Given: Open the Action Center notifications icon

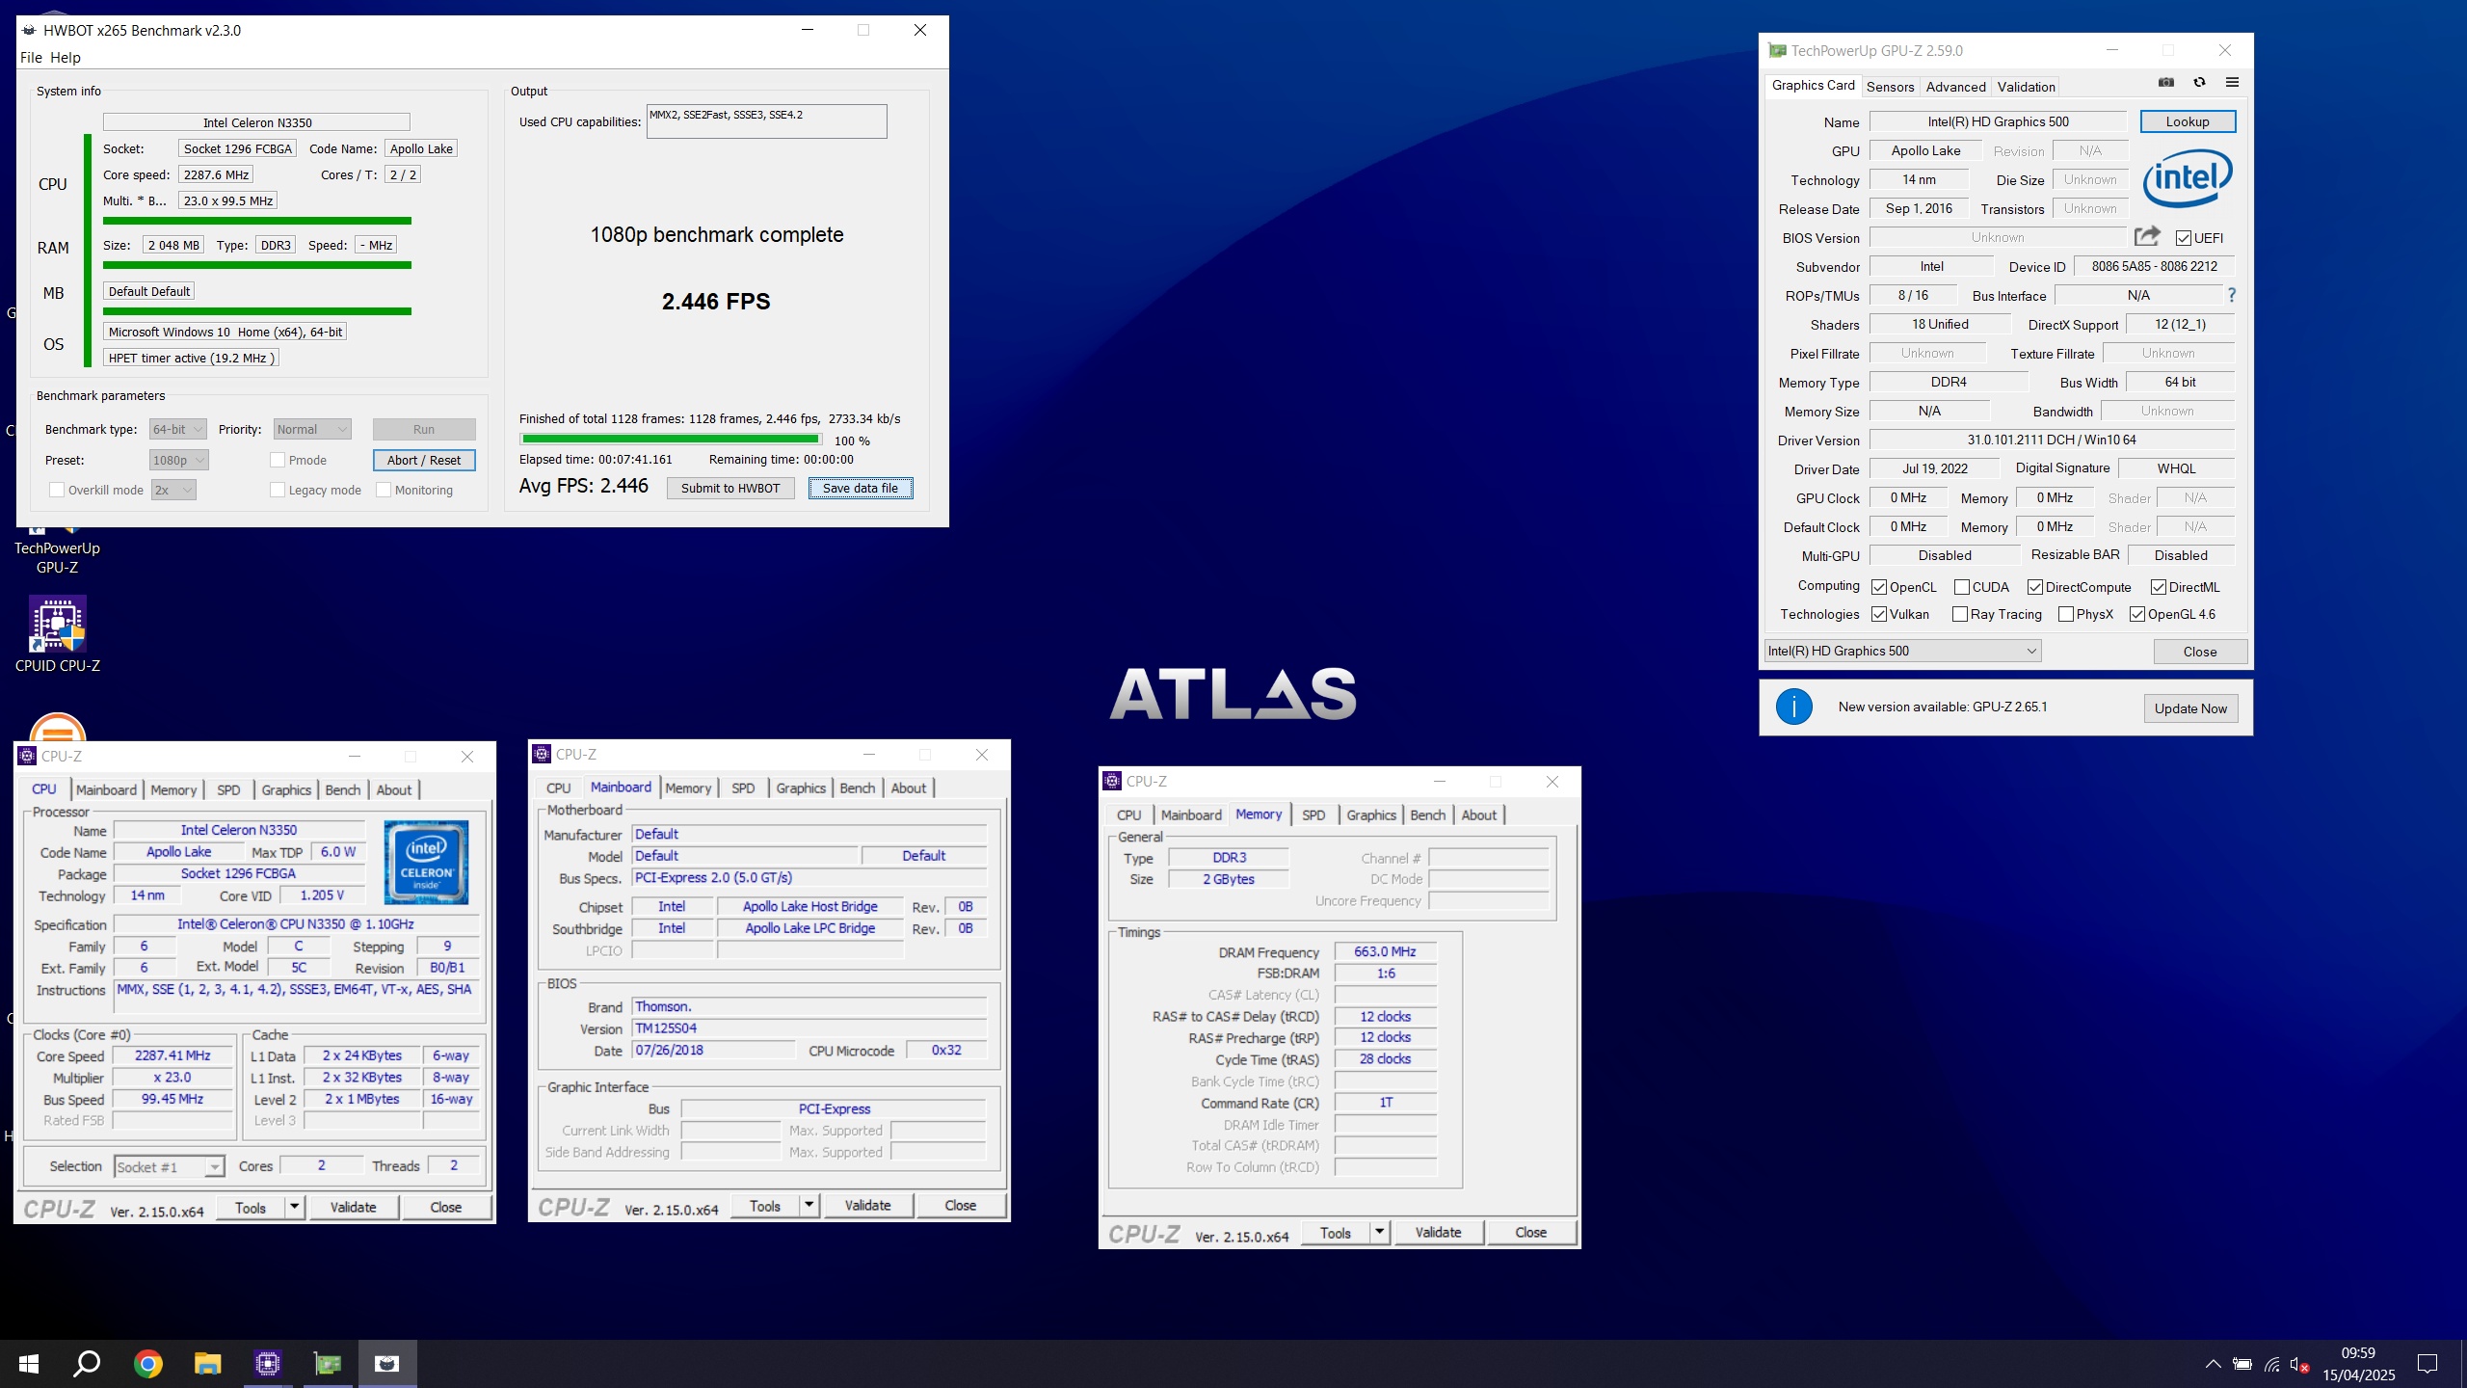Looking at the screenshot, I should click(x=2427, y=1363).
